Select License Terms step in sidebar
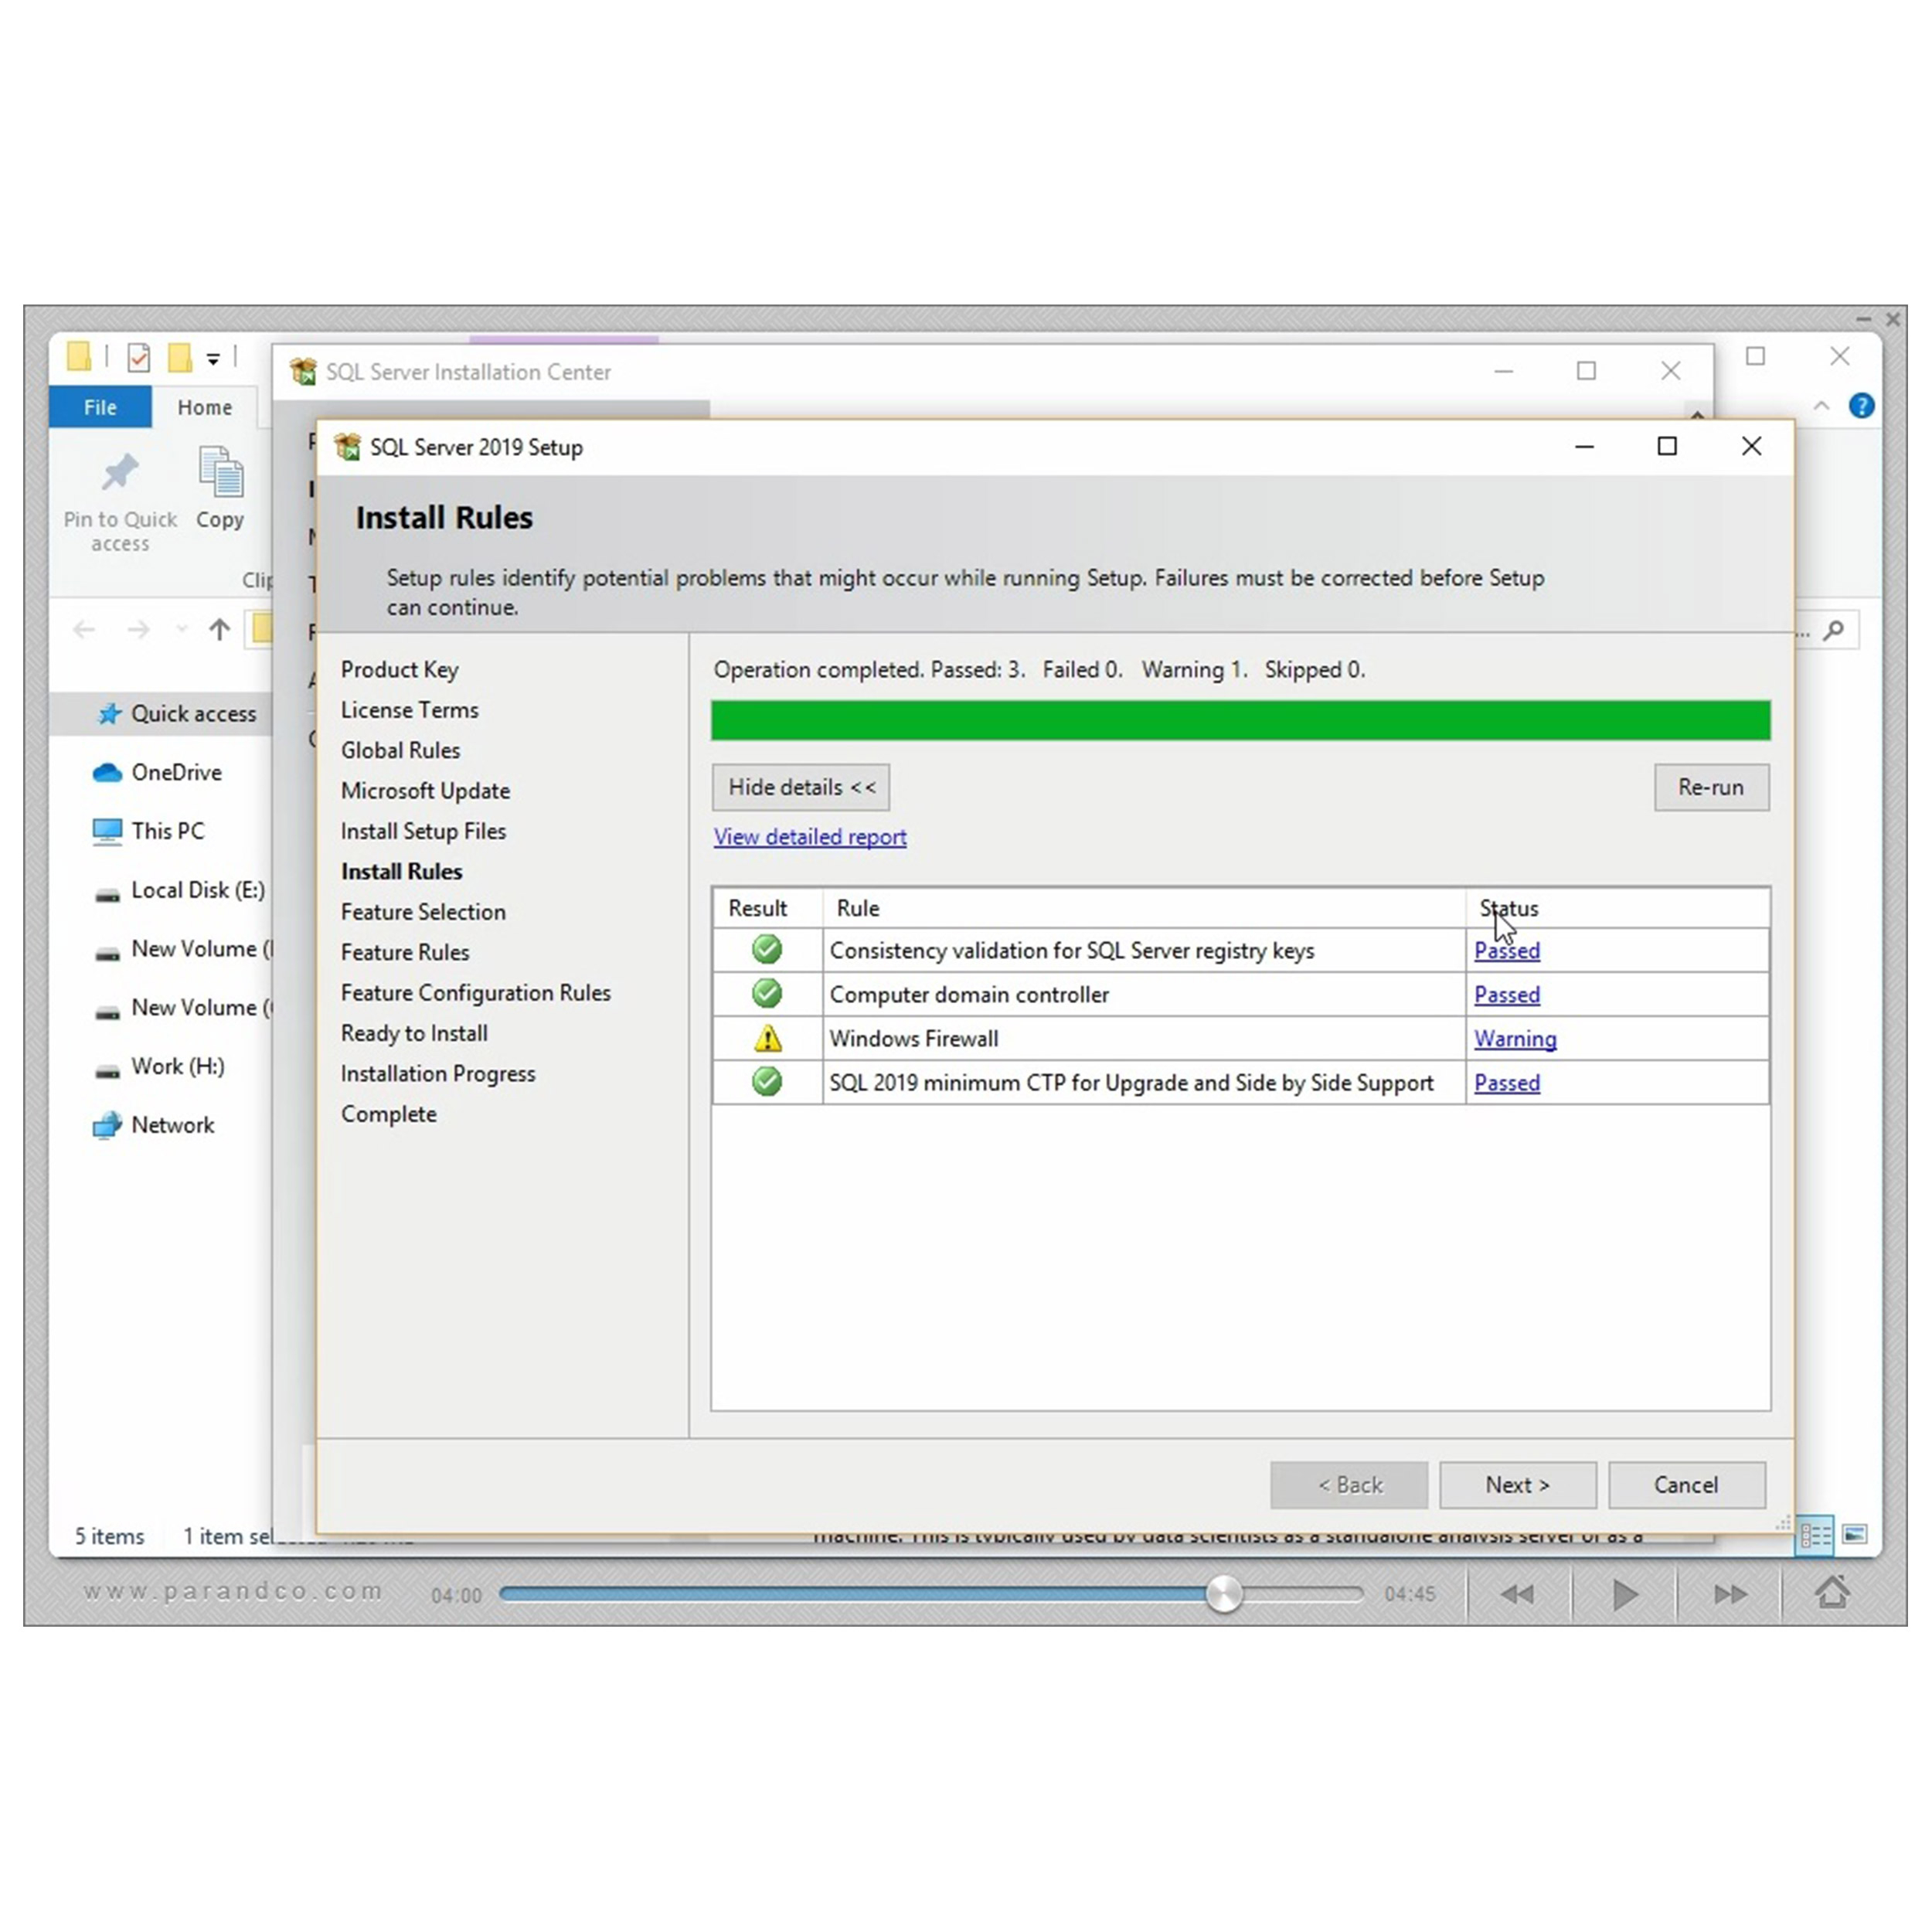 (x=409, y=710)
